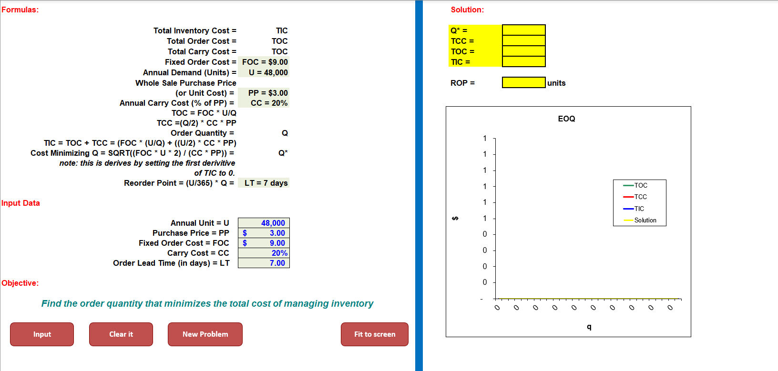Select the "FOC = $9.00" cell
Screen dimensions: 778x371
point(264,62)
